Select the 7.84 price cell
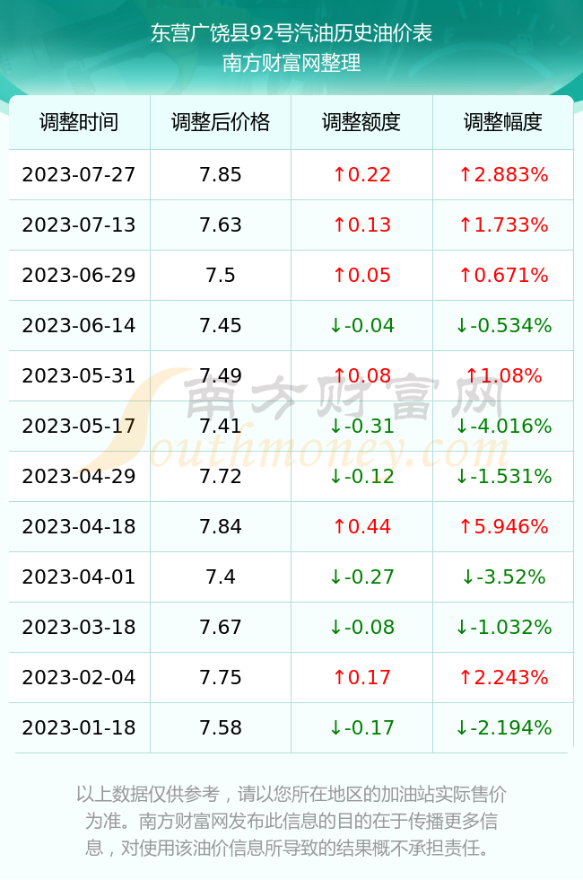 tap(221, 526)
